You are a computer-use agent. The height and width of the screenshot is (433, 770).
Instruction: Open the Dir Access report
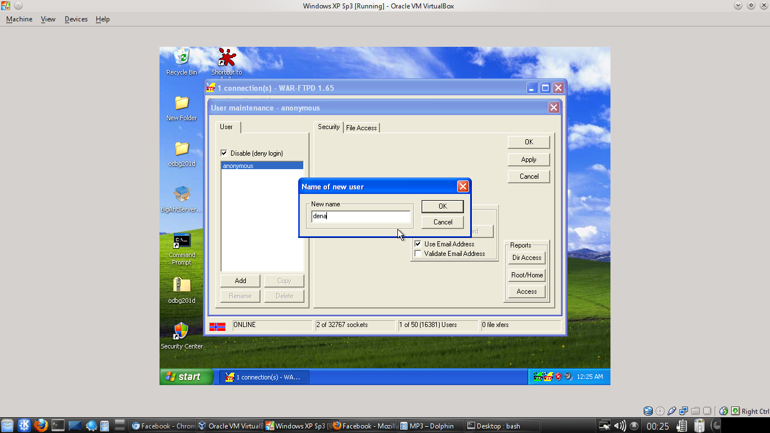526,258
